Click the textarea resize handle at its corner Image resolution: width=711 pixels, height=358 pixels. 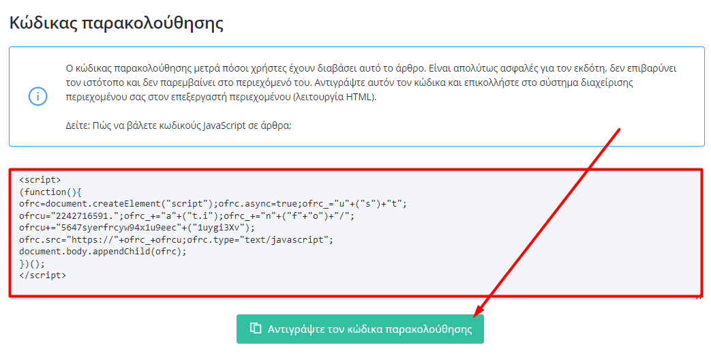699,297
